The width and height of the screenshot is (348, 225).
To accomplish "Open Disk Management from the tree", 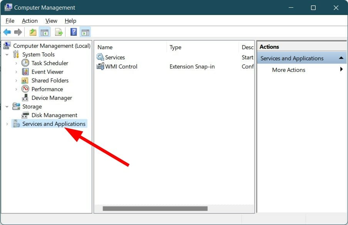I will (x=54, y=115).
